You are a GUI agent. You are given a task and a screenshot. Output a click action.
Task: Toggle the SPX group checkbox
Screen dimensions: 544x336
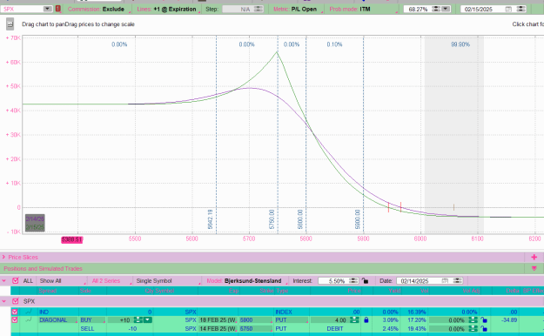pyautogui.click(x=16, y=301)
